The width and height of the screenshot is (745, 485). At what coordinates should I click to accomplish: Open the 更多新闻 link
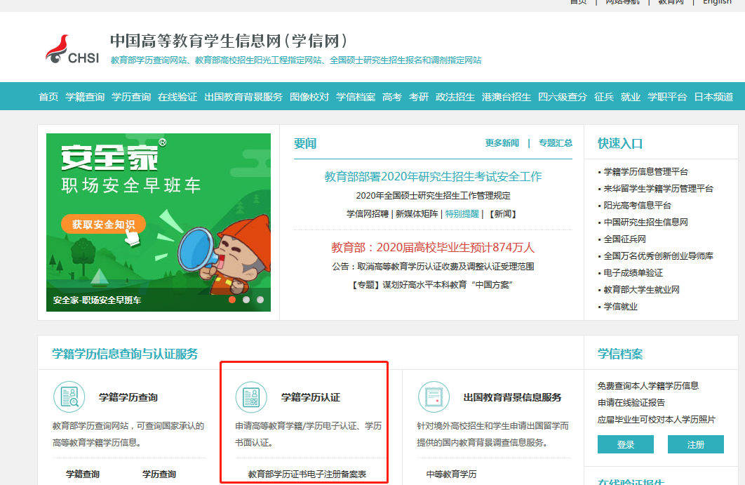coord(502,143)
